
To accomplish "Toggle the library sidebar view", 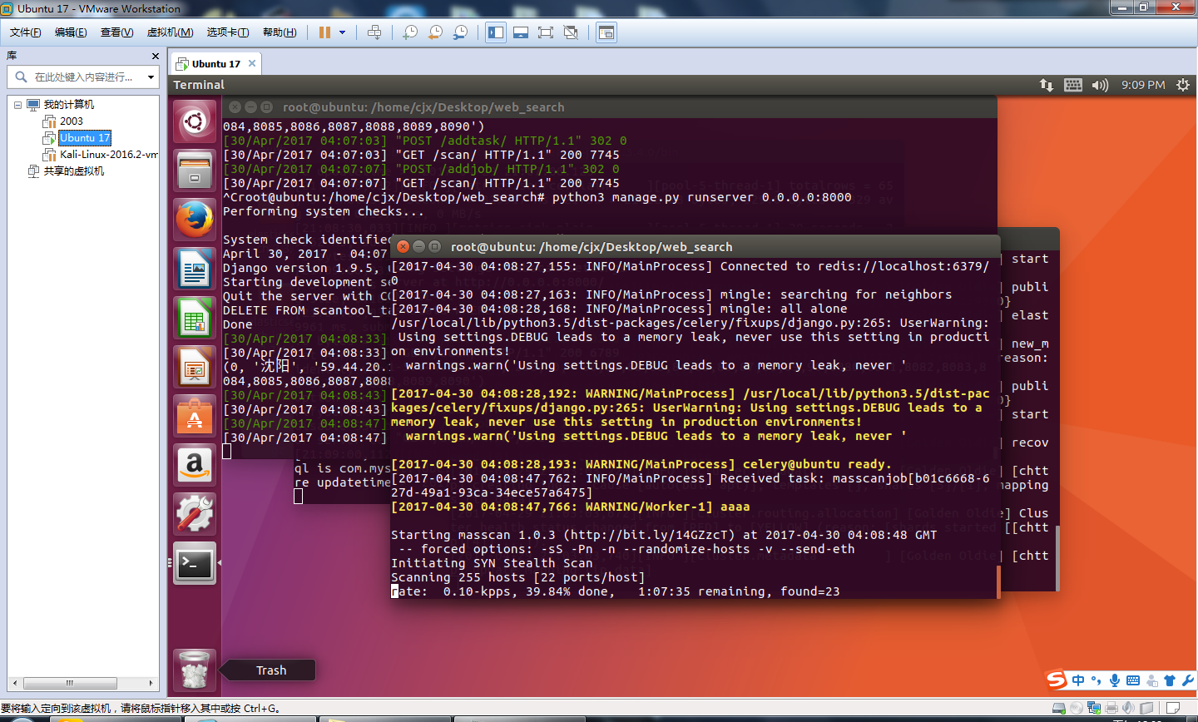I will [x=496, y=32].
